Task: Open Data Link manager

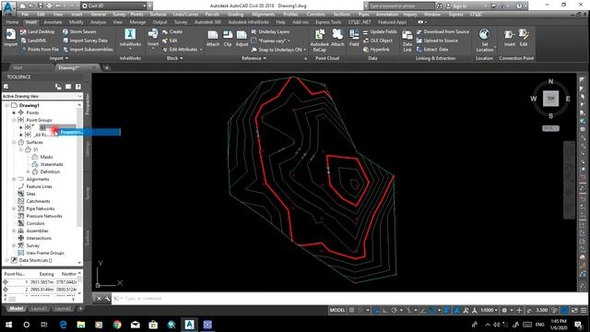Action: (407, 41)
